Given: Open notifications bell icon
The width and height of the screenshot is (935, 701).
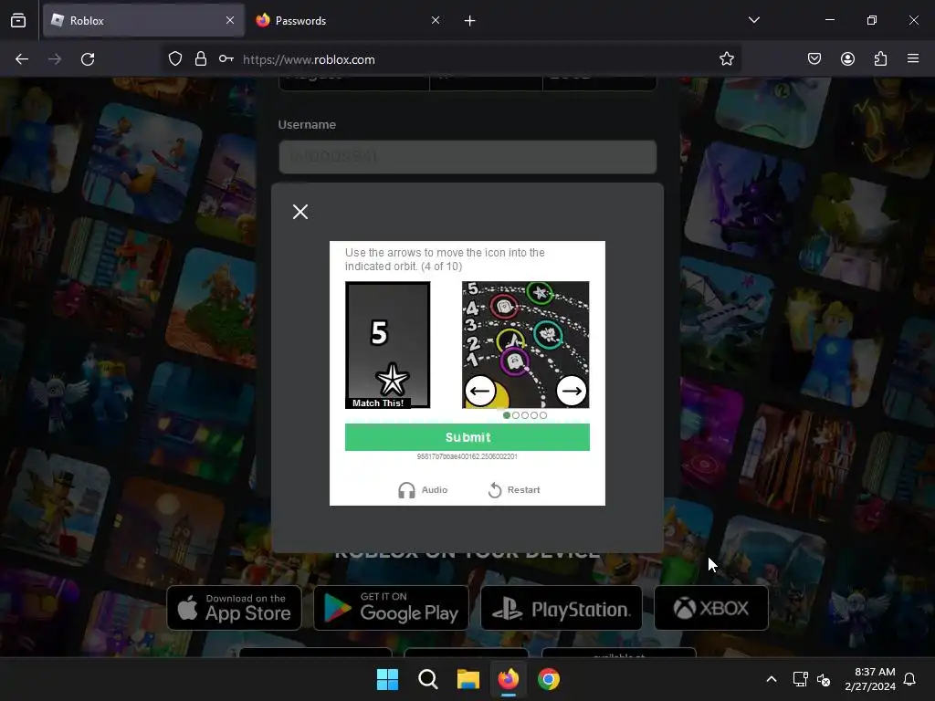Looking at the screenshot, I should point(910,679).
